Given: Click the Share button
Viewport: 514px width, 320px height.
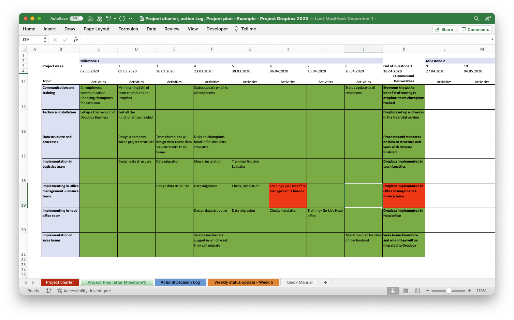Looking at the screenshot, I should [444, 29].
